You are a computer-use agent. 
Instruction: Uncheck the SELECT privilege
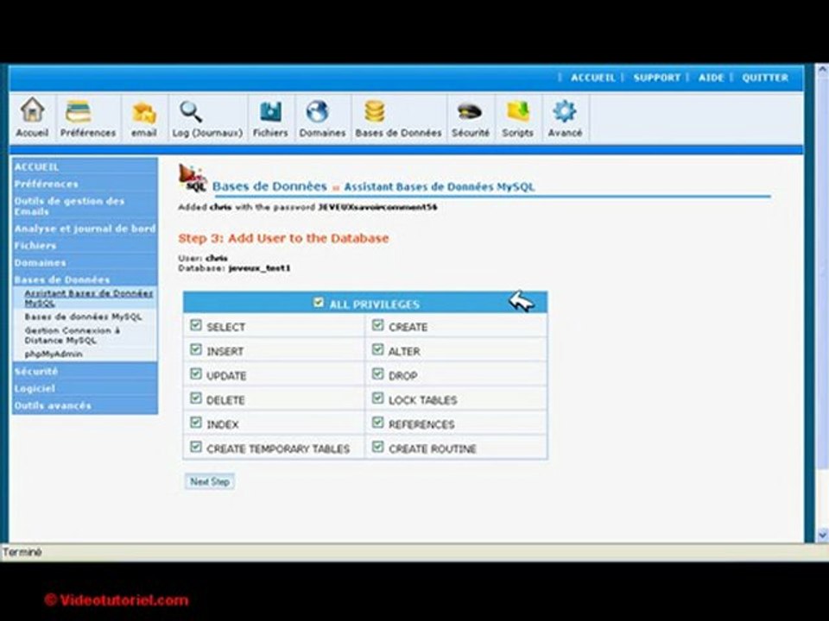pos(196,325)
